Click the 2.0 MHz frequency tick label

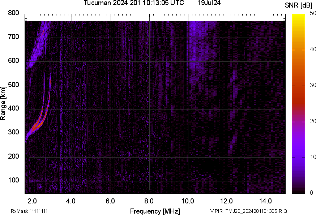[31, 200]
